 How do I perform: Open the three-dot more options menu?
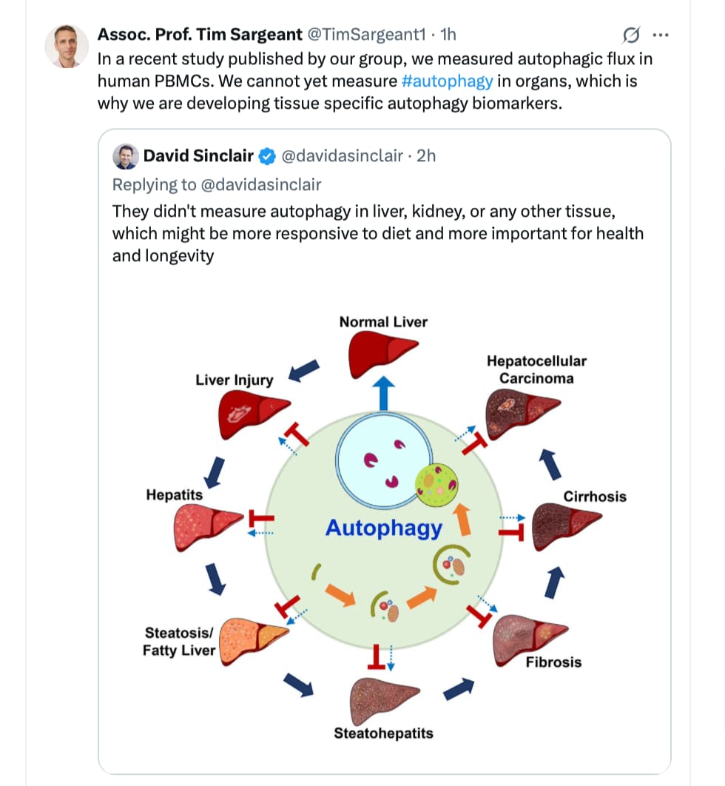pyautogui.click(x=661, y=35)
